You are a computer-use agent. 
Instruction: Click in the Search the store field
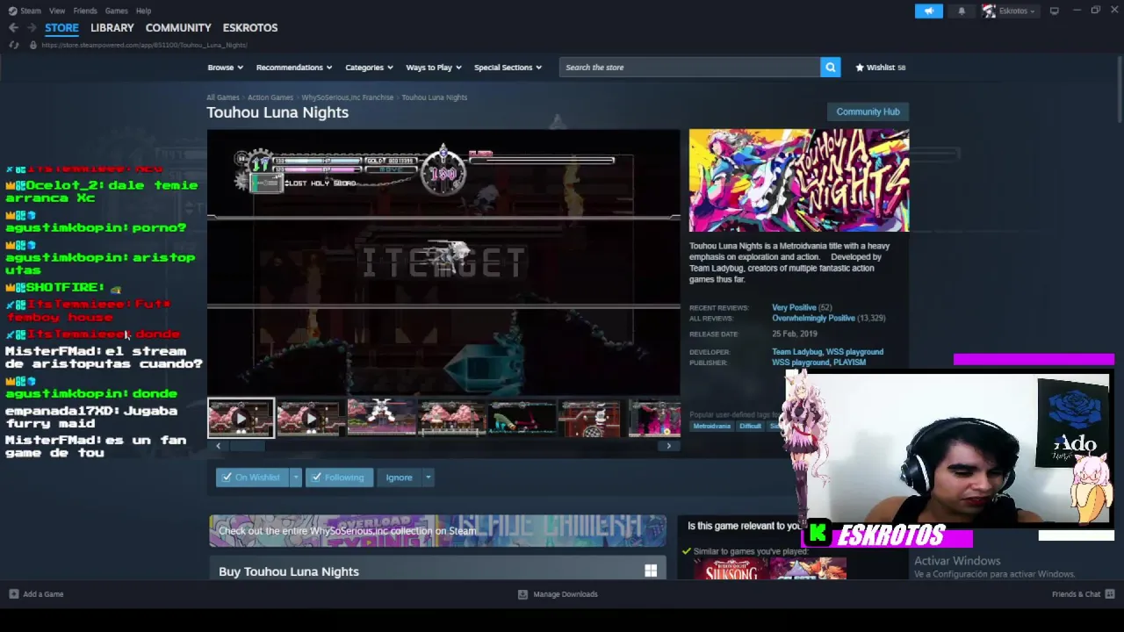[690, 68]
